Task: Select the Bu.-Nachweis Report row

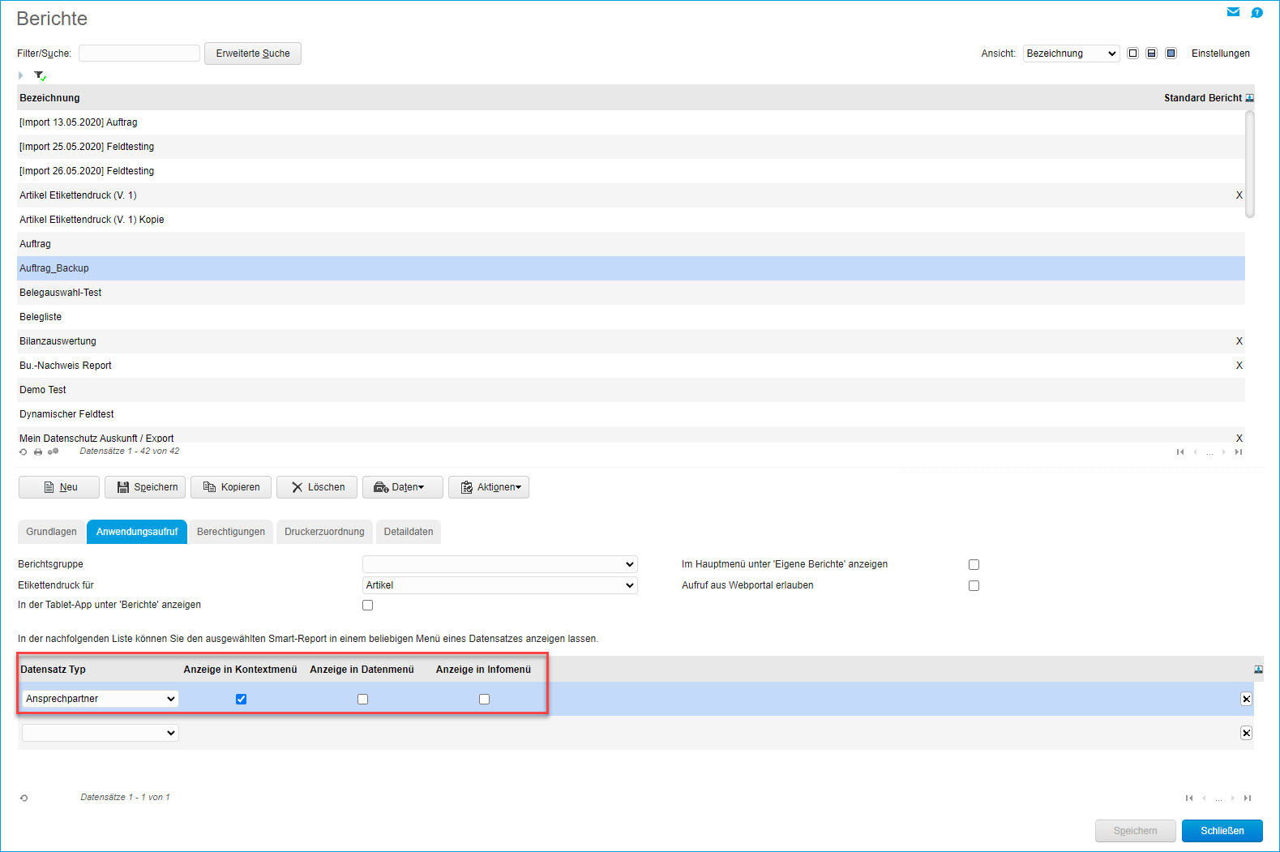Action: click(631, 366)
